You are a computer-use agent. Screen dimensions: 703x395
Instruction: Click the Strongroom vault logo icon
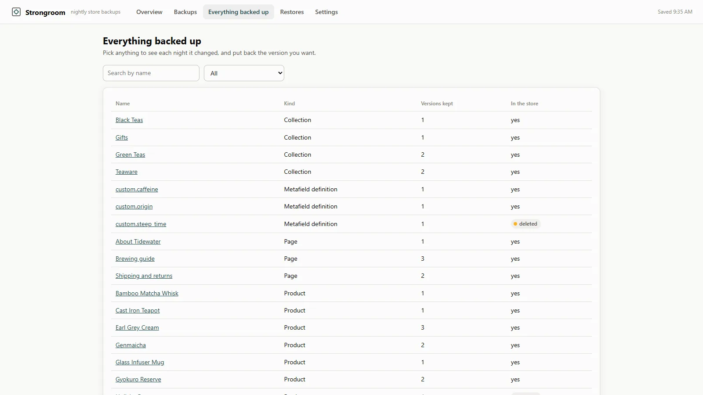click(16, 12)
